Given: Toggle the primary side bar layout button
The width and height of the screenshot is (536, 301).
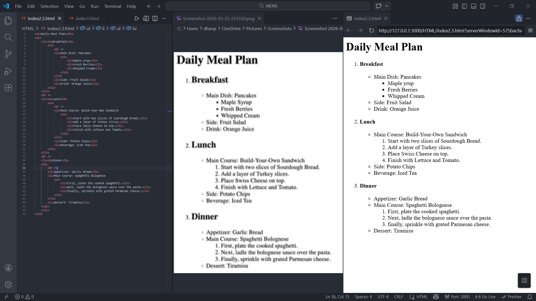Looking at the screenshot, I should [x=464, y=6].
